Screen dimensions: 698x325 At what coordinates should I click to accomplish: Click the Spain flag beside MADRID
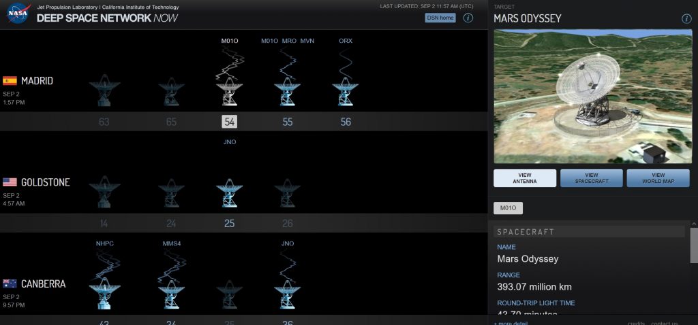coord(10,81)
